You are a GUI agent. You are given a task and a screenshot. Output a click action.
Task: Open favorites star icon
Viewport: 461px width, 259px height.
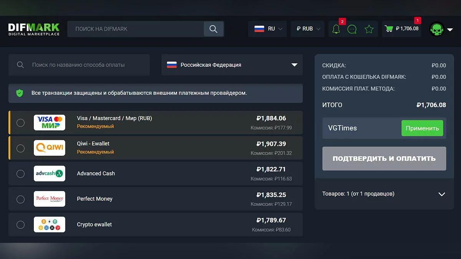tap(369, 29)
